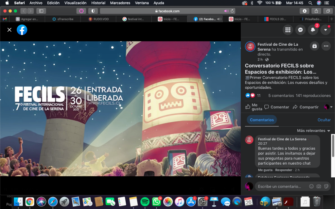Viewport: 335px width, 209px height.
Task: Mute audio via the address bar speaker
Action: [x=226, y=11]
